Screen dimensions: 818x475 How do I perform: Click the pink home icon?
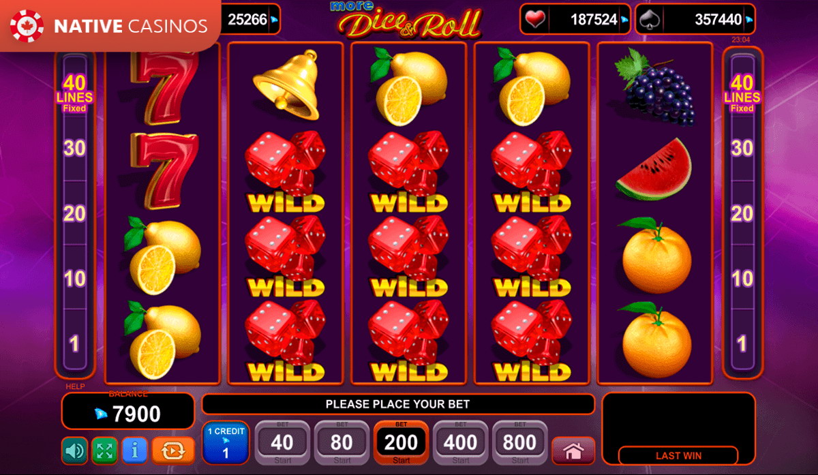tap(573, 451)
